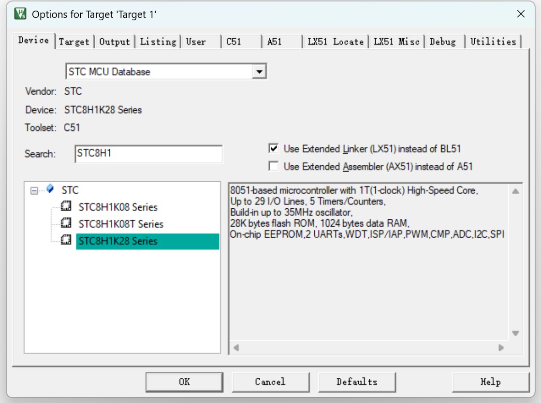Open the LX51 Locate tab
Image resolution: width=541 pixels, height=403 pixels.
(336, 42)
